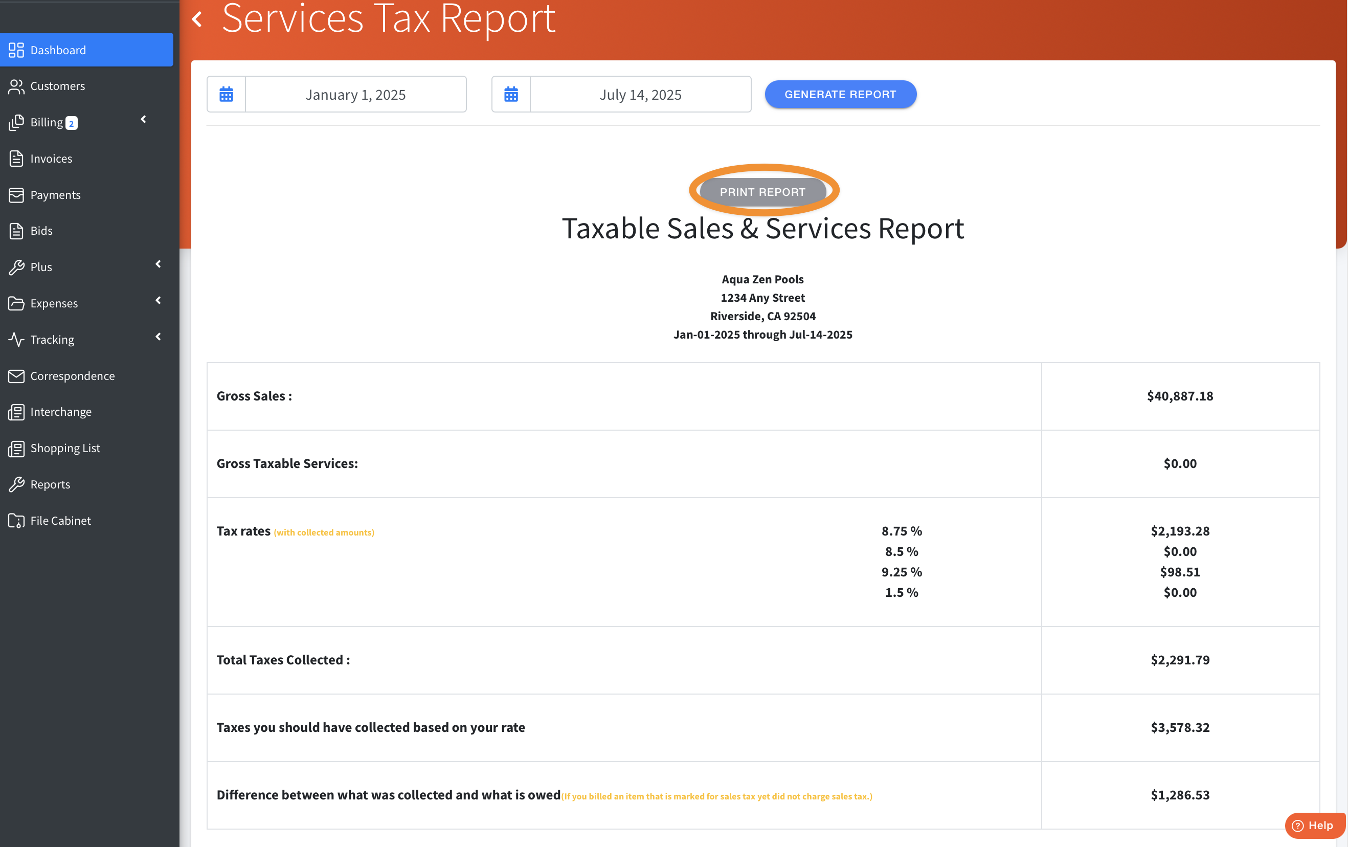The width and height of the screenshot is (1348, 847).
Task: Click the Print Report button
Action: (762, 192)
